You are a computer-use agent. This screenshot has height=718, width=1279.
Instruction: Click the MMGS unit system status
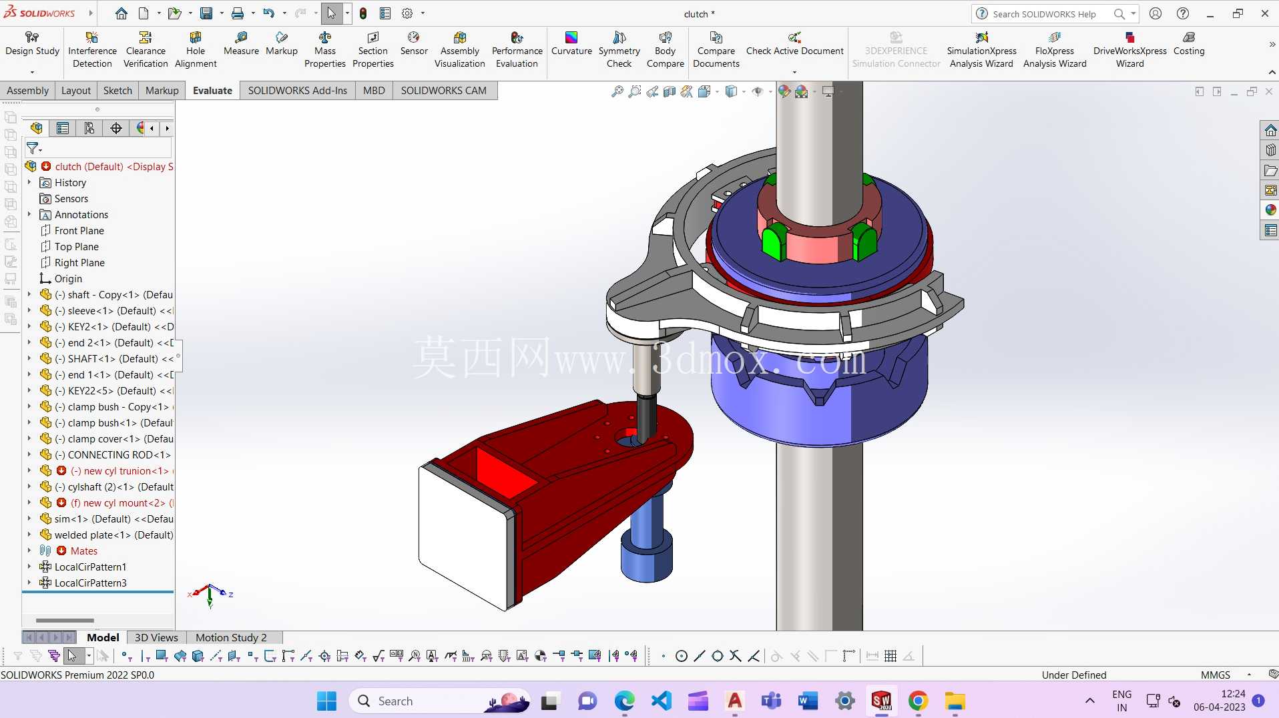pyautogui.click(x=1215, y=675)
